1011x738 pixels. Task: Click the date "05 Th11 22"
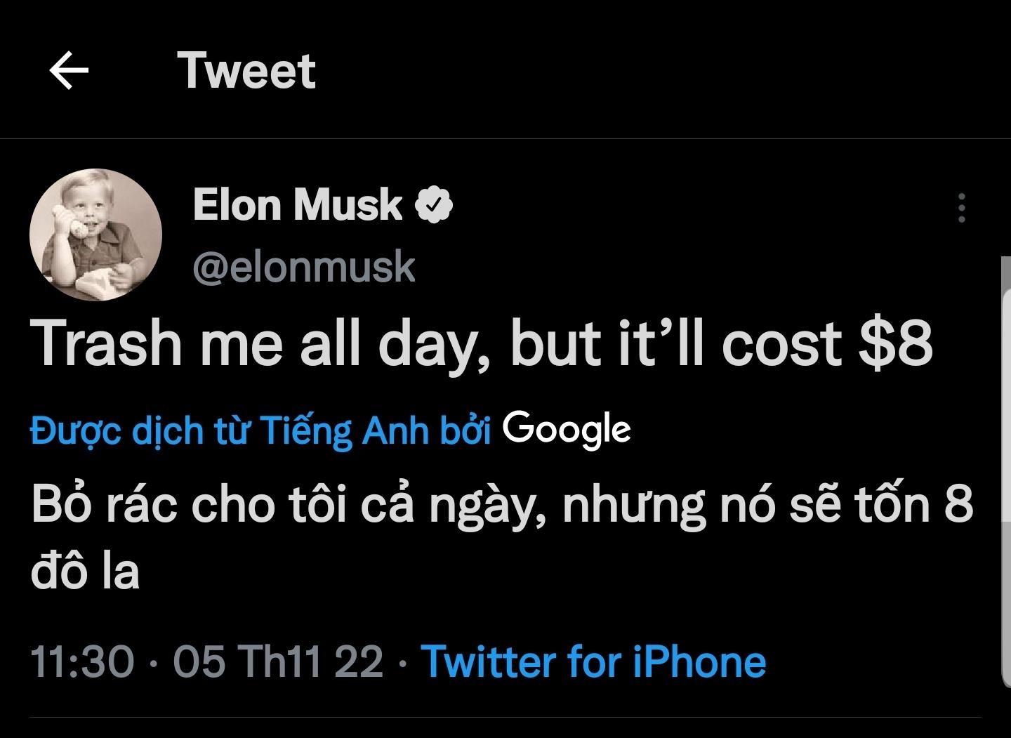tap(278, 661)
